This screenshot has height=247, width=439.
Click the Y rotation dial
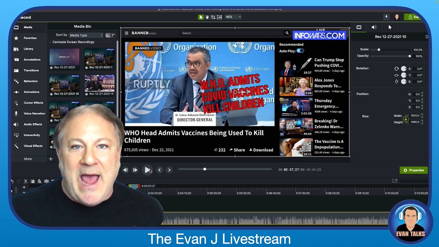404,75
